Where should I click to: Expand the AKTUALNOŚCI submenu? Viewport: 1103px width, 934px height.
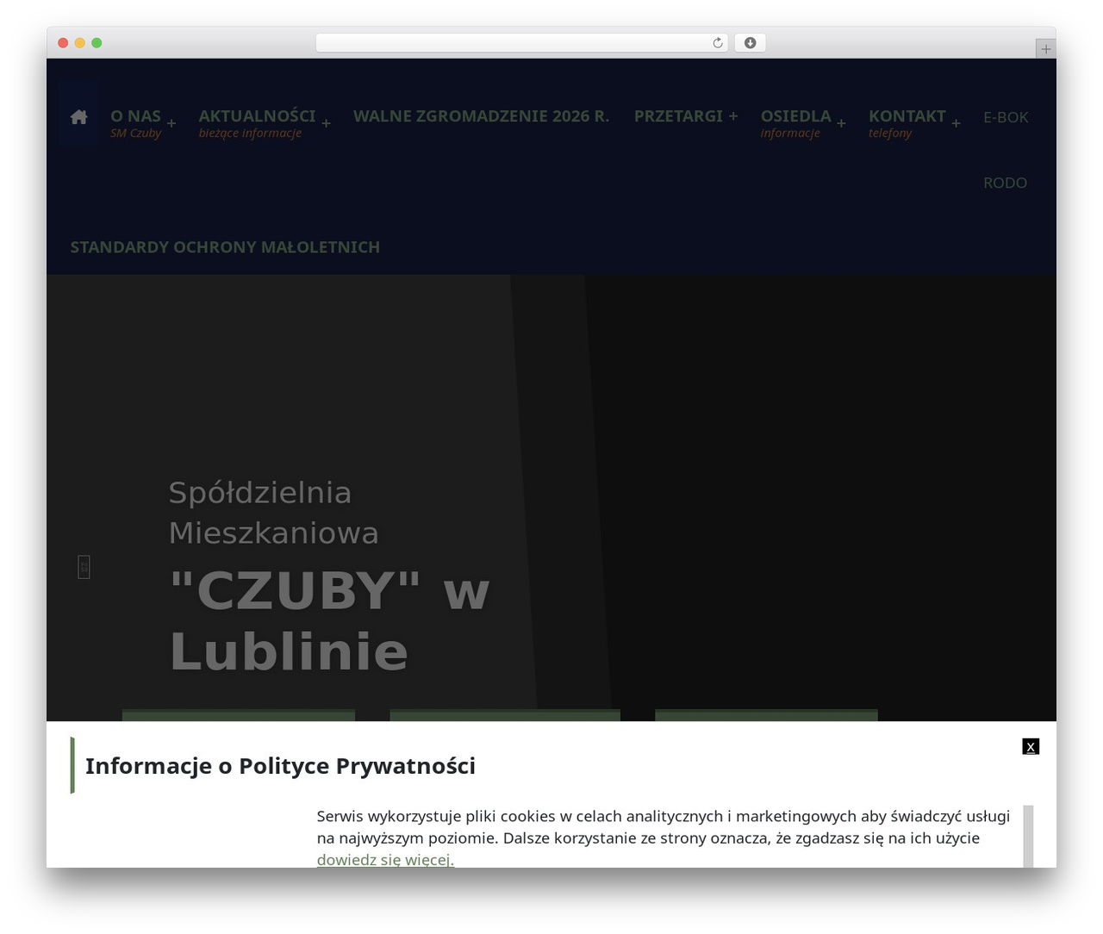327,123
